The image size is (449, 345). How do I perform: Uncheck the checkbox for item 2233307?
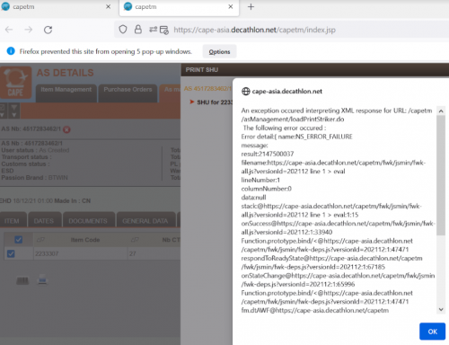click(x=11, y=253)
